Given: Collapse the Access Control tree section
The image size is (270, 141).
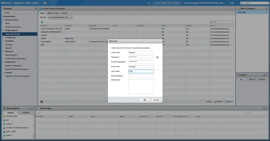Looking at the screenshot, I should point(4,20).
